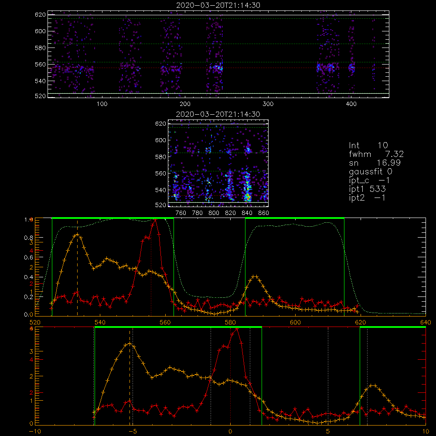Viewport: 436px width, 436px height.
Task: Click red dotted vertical marker near 556 in profile plot
Action: (151, 268)
